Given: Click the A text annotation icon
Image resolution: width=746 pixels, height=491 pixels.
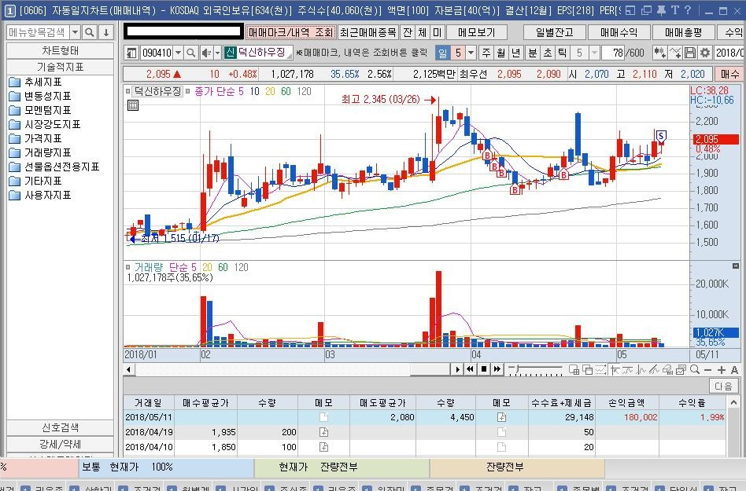Looking at the screenshot, I should tap(734, 370).
